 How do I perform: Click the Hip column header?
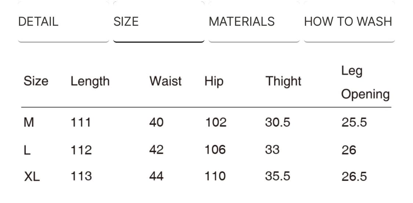(214, 81)
